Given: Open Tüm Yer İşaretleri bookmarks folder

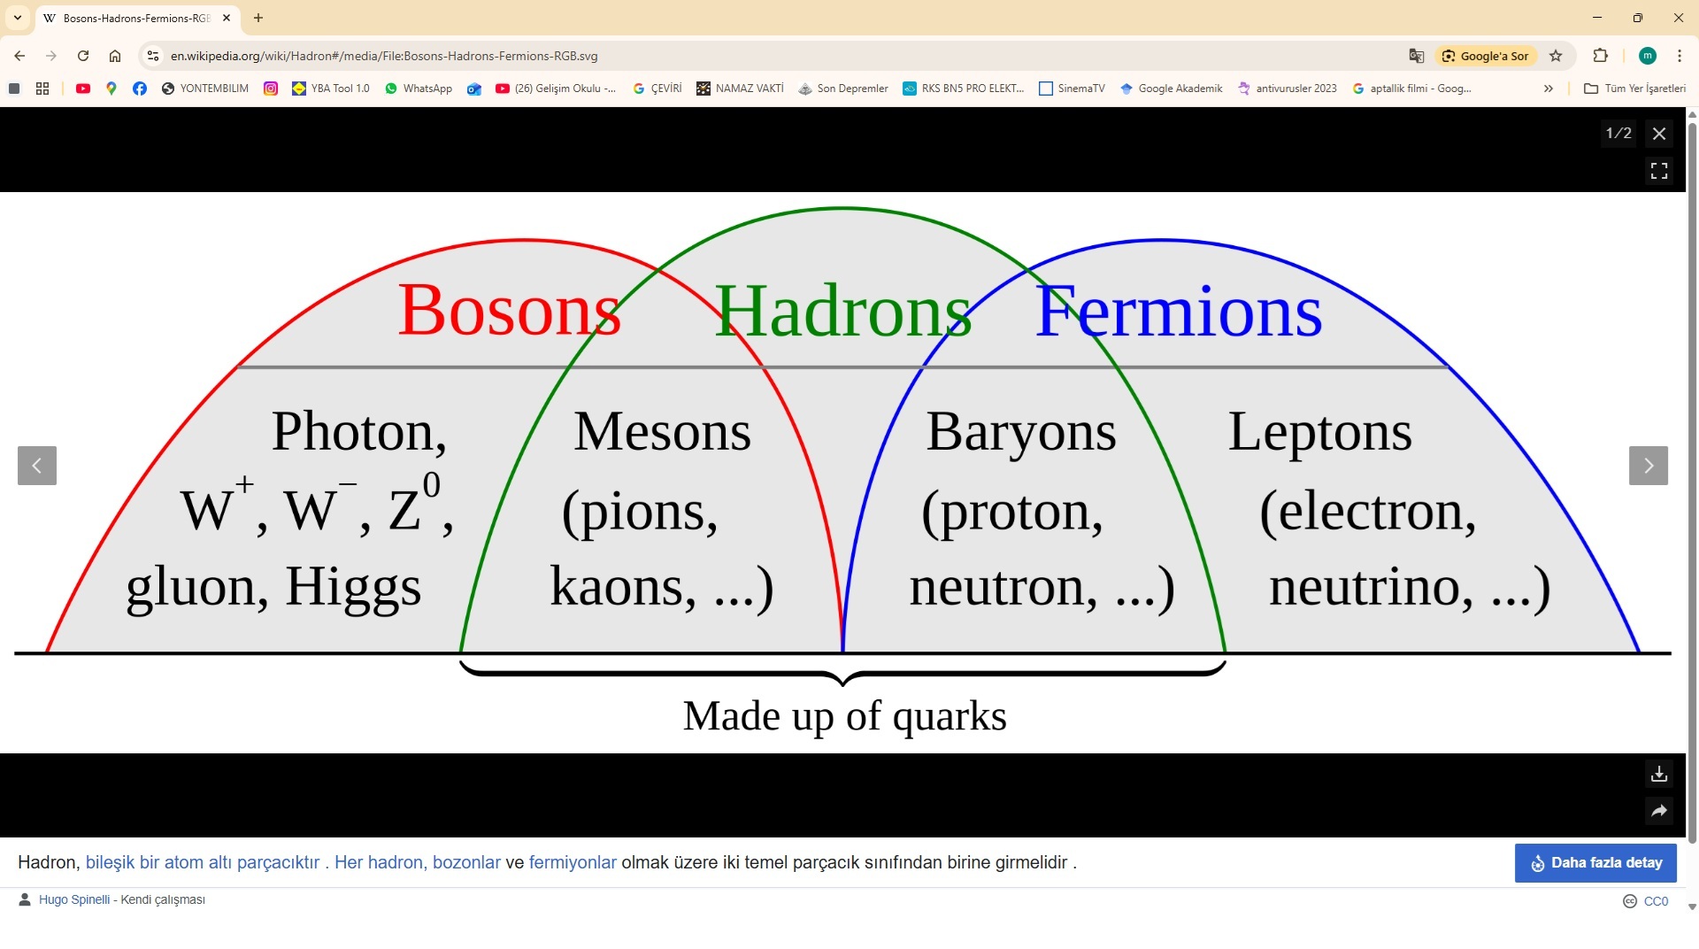Looking at the screenshot, I should 1635,89.
